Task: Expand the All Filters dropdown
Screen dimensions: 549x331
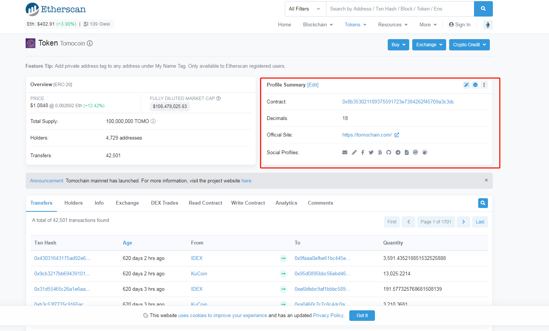Action: tap(305, 9)
